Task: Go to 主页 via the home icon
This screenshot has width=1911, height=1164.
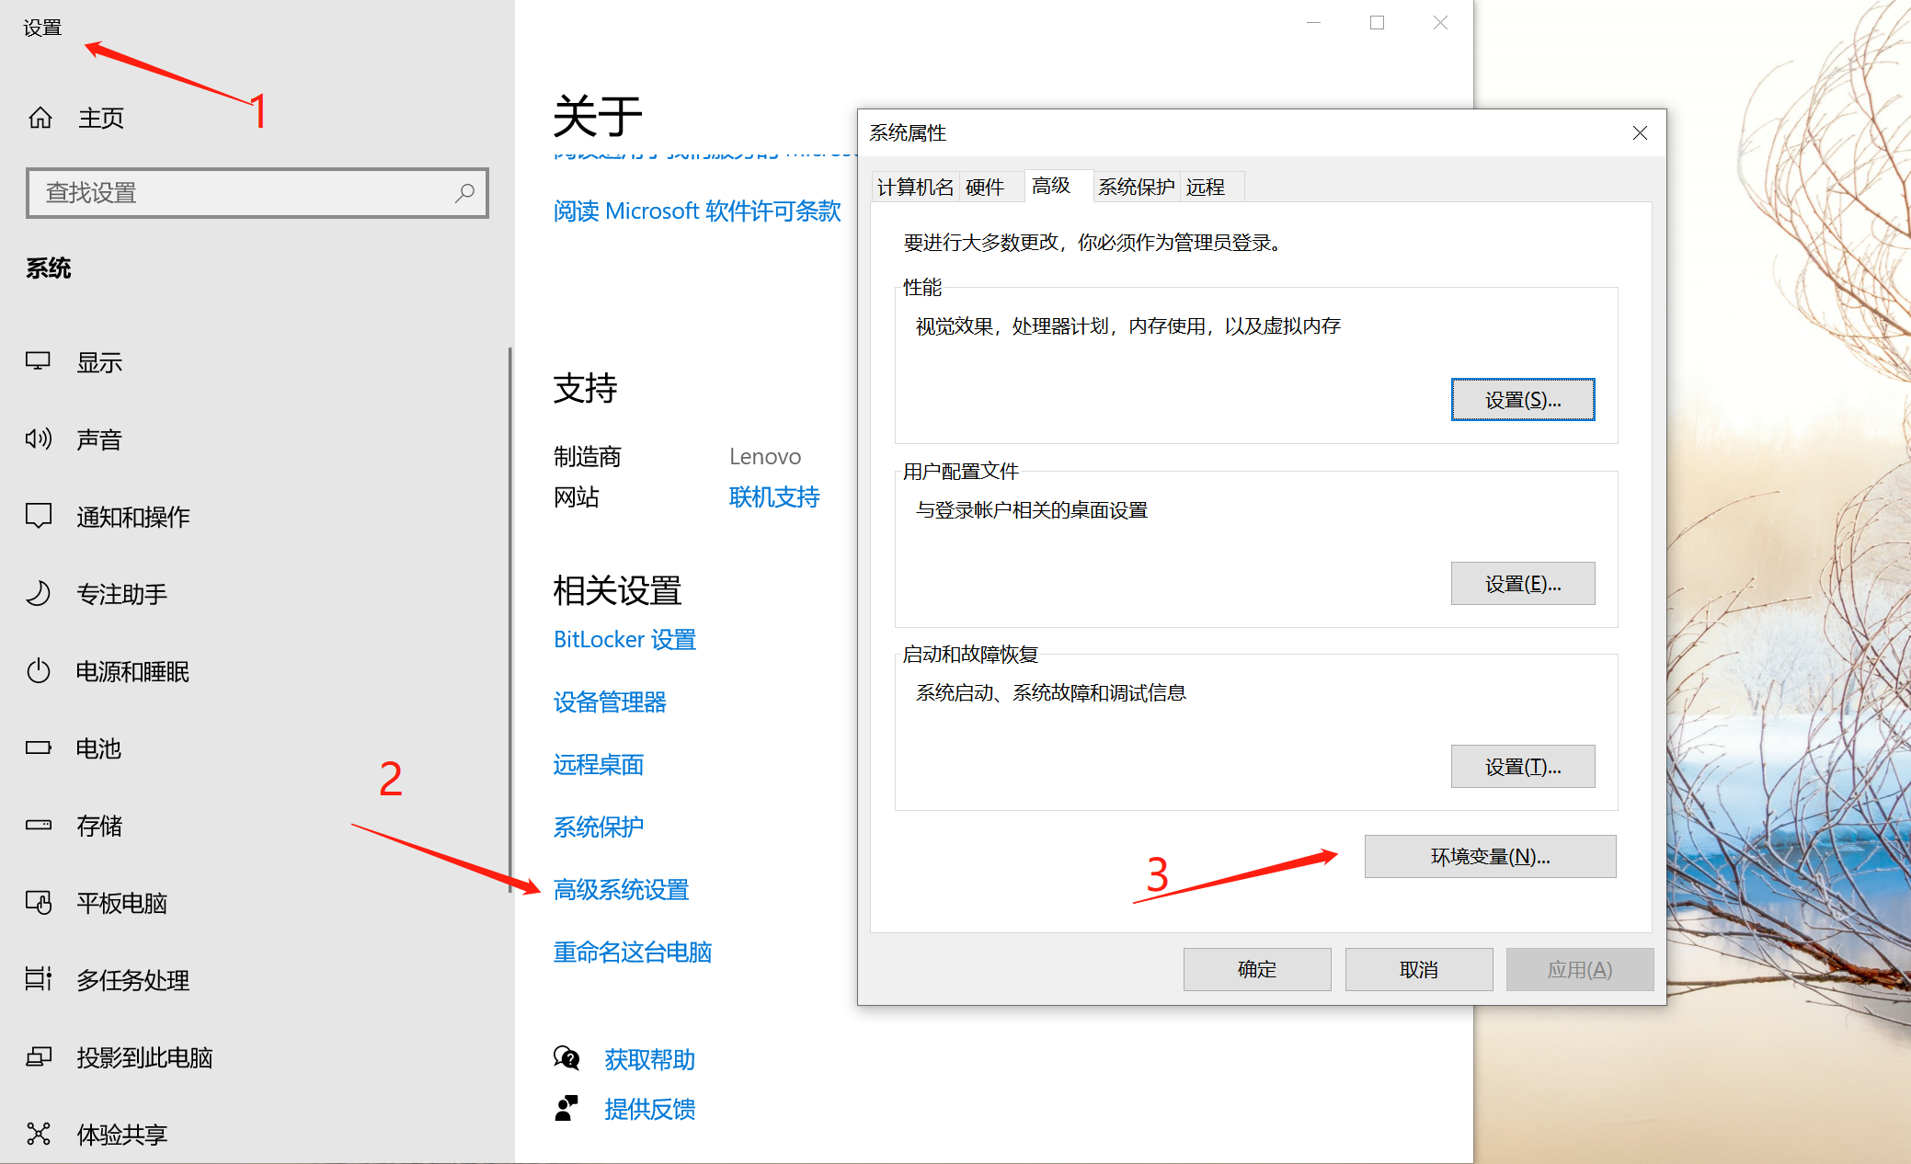Action: pos(101,117)
